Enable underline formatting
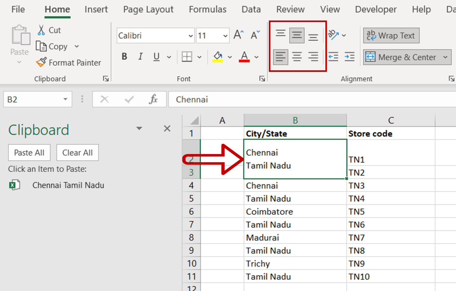 (156, 57)
